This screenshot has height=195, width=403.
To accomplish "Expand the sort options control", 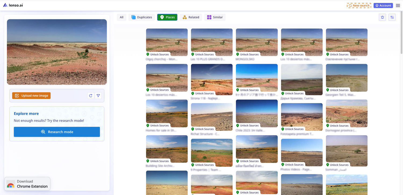I will pos(392,17).
